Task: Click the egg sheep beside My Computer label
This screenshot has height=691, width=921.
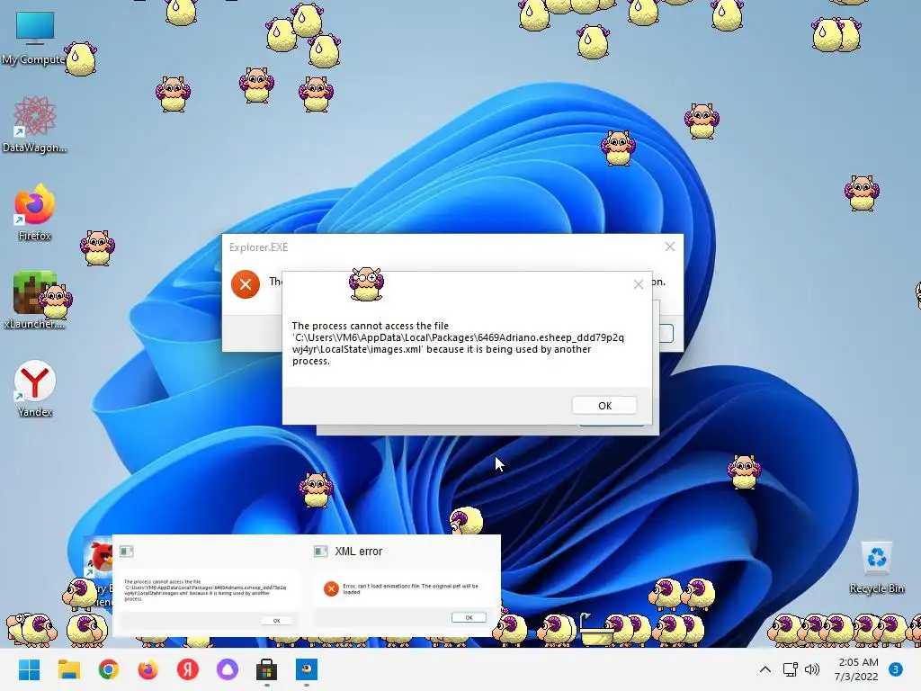Action: coord(80,58)
